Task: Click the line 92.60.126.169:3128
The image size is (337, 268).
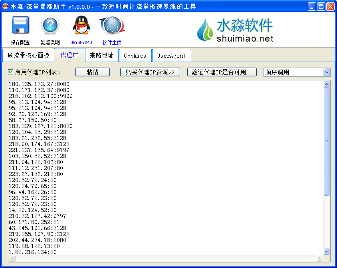Action: (38, 114)
